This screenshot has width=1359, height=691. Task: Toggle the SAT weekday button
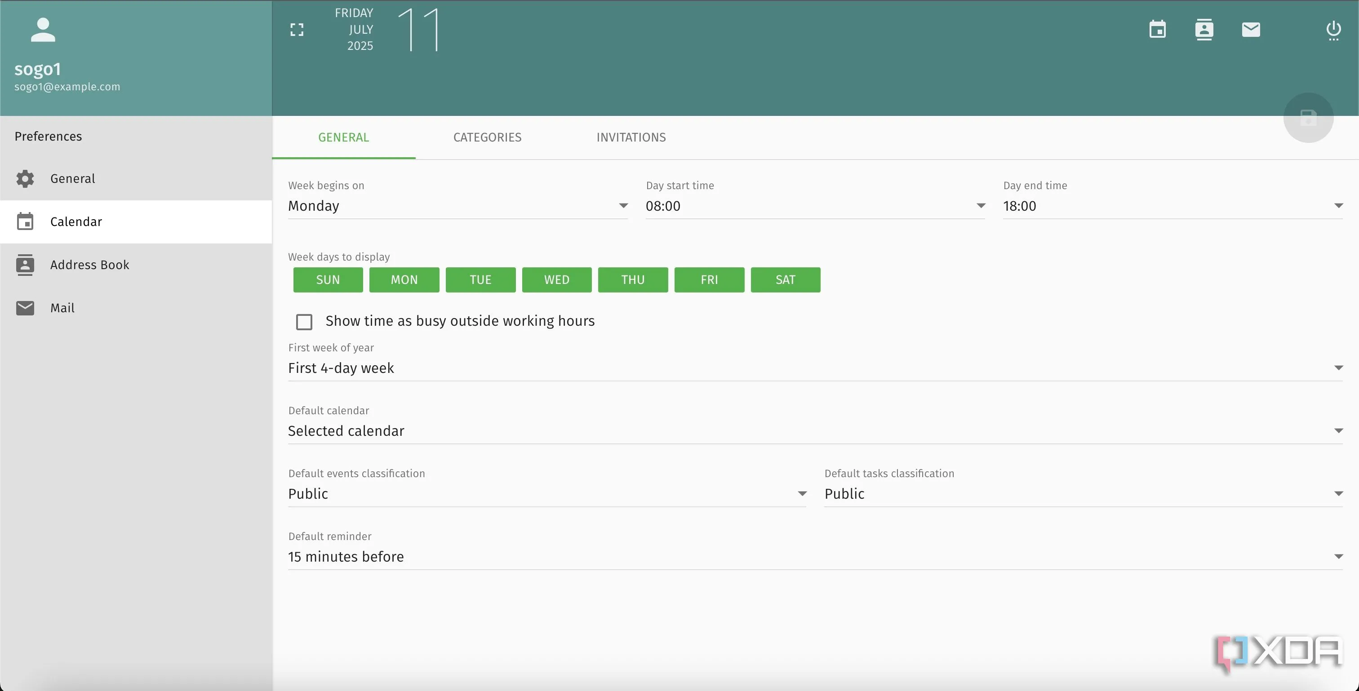785,279
